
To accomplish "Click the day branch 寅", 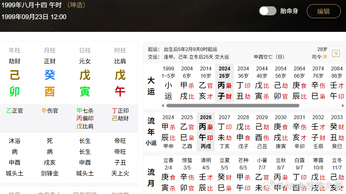I will [x=85, y=91].
